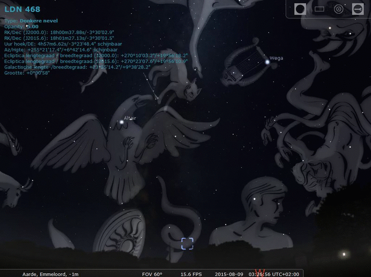Select the star Wega

click(267, 62)
